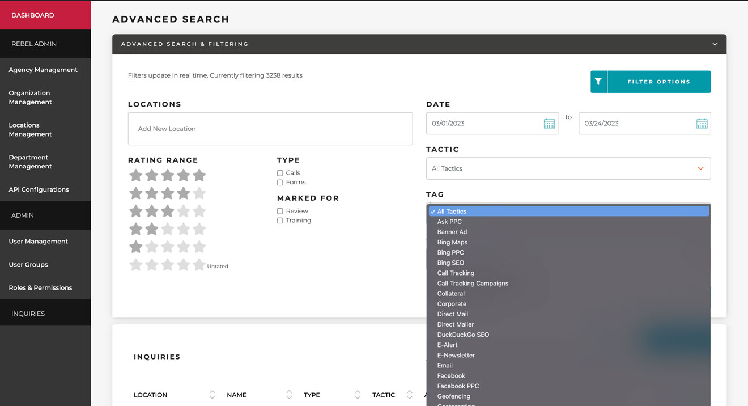Select the four-star rating row
This screenshot has height=406, width=748.
pyautogui.click(x=167, y=193)
